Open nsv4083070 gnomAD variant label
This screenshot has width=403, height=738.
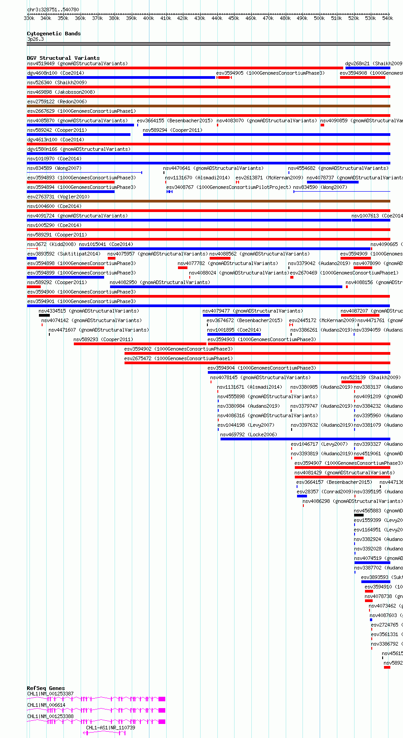tap(267, 121)
